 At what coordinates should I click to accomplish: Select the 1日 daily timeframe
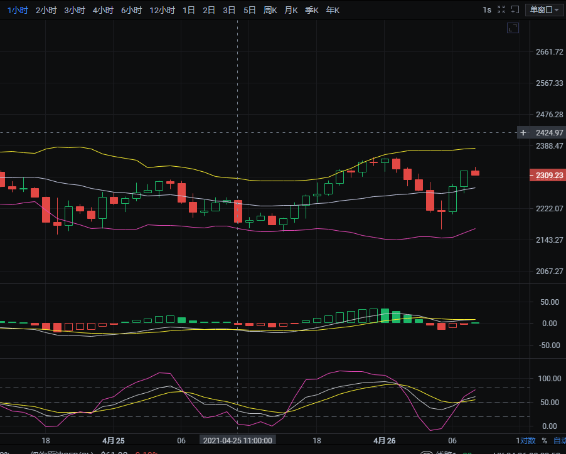click(x=188, y=10)
